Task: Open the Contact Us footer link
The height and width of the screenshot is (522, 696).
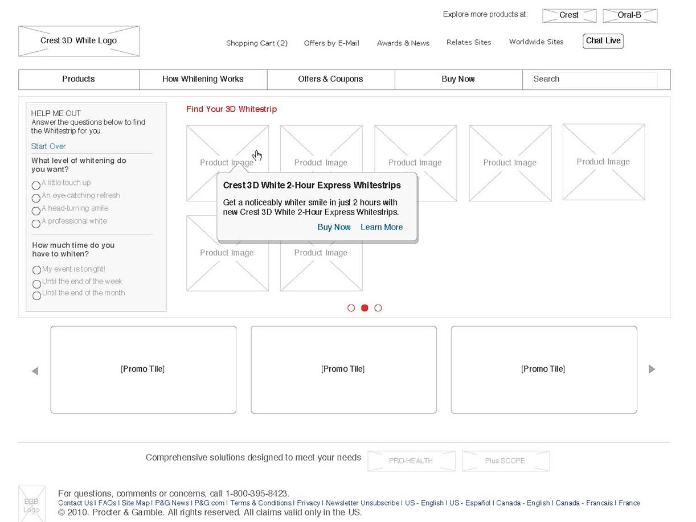Action: pos(75,503)
